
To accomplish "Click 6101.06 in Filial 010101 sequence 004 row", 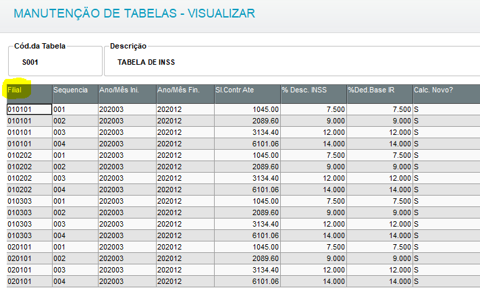I will (x=247, y=144).
